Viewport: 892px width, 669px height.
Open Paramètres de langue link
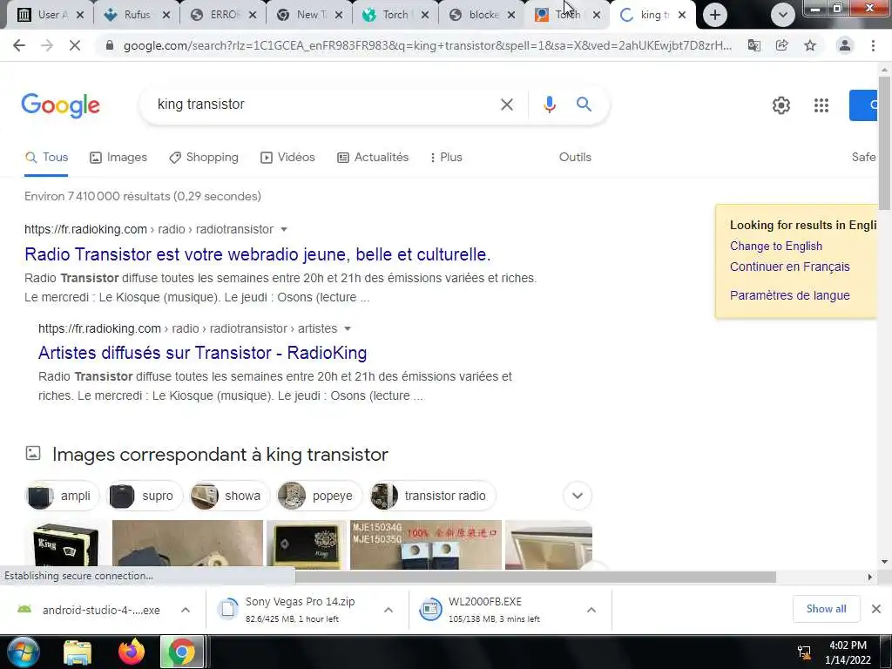pos(789,295)
